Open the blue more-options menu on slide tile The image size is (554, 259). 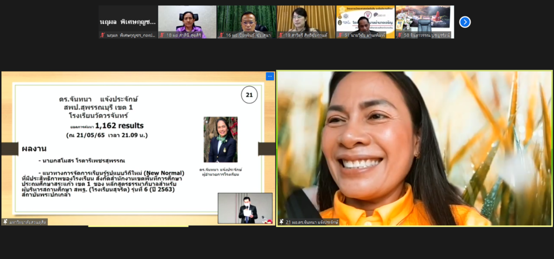(270, 76)
